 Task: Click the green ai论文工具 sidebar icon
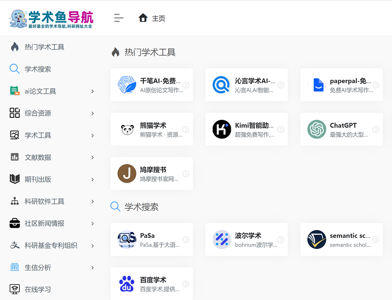15,91
